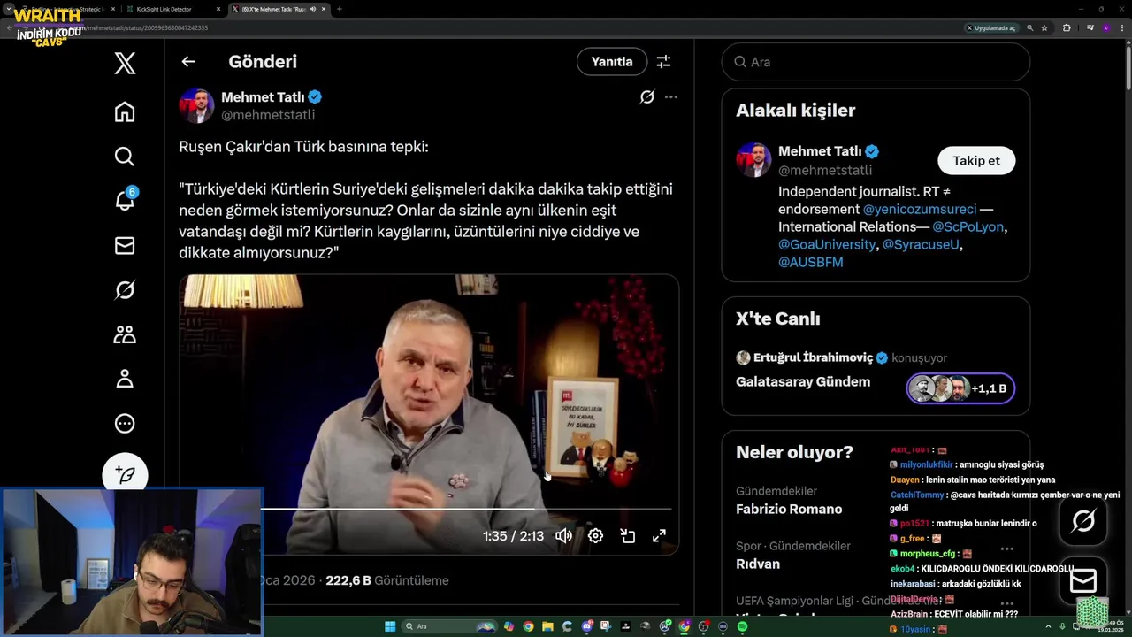Mute the video with the speaker icon
Image resolution: width=1132 pixels, height=637 pixels.
563,536
